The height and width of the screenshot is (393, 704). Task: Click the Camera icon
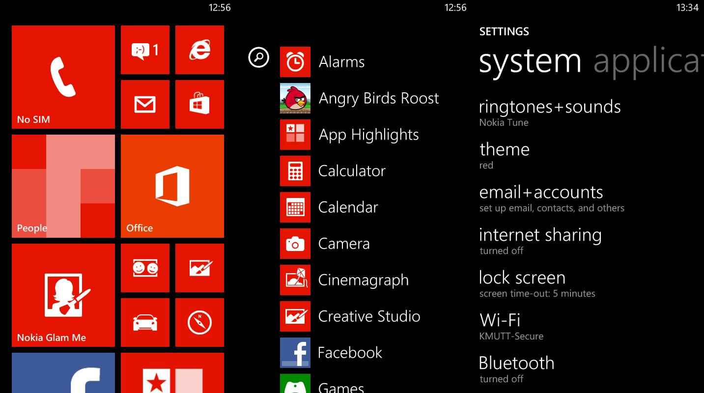click(295, 244)
